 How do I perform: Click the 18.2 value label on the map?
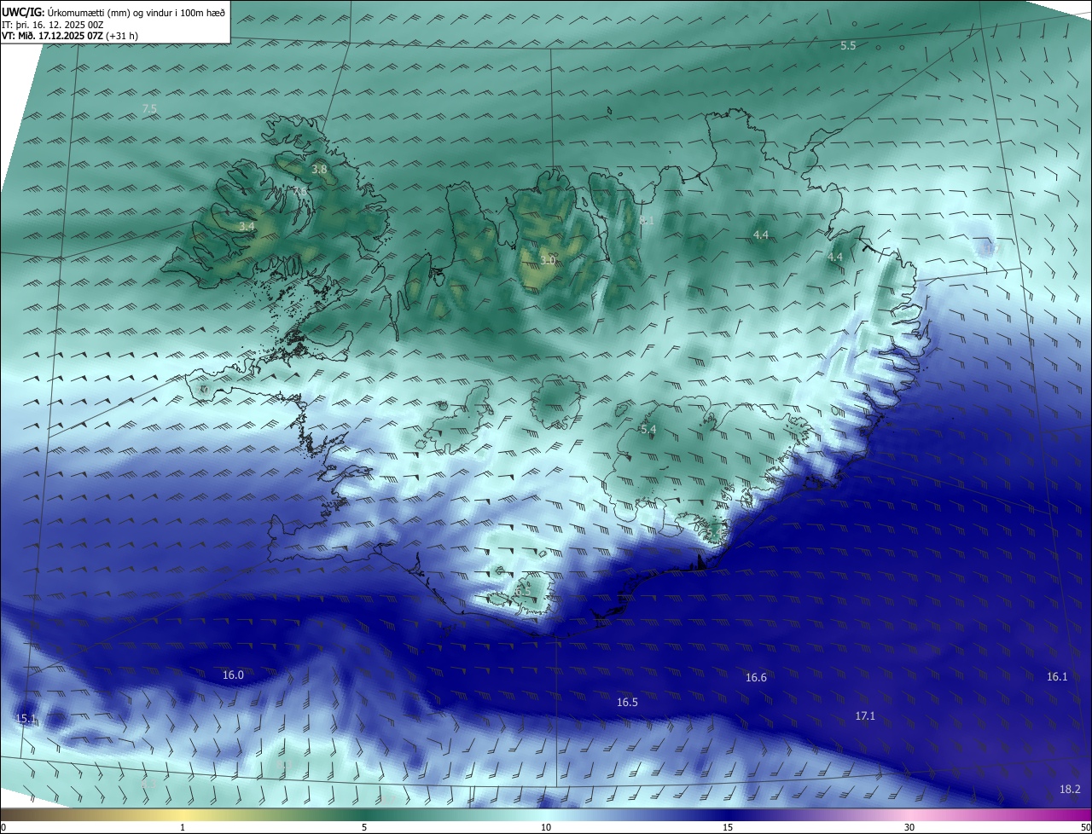tap(1070, 789)
